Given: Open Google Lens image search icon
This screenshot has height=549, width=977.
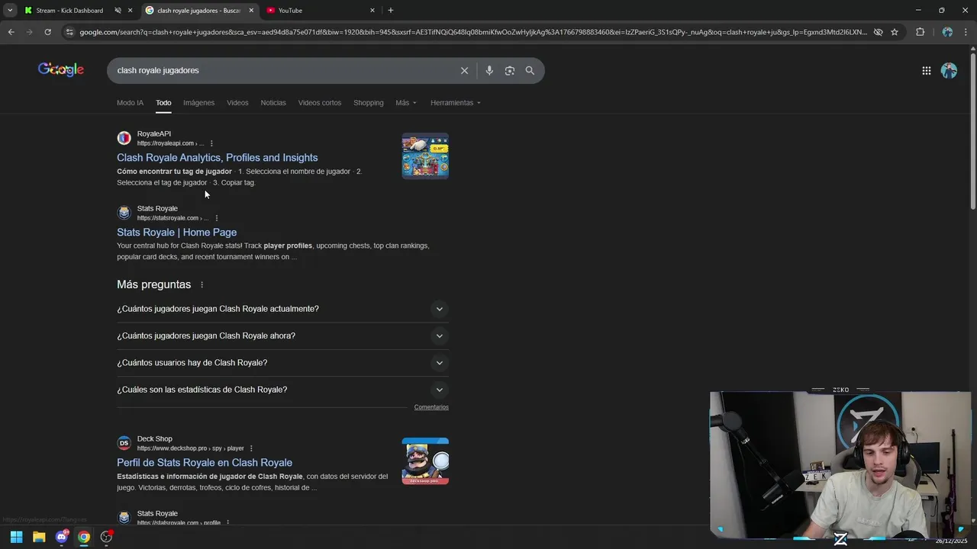Looking at the screenshot, I should point(509,70).
